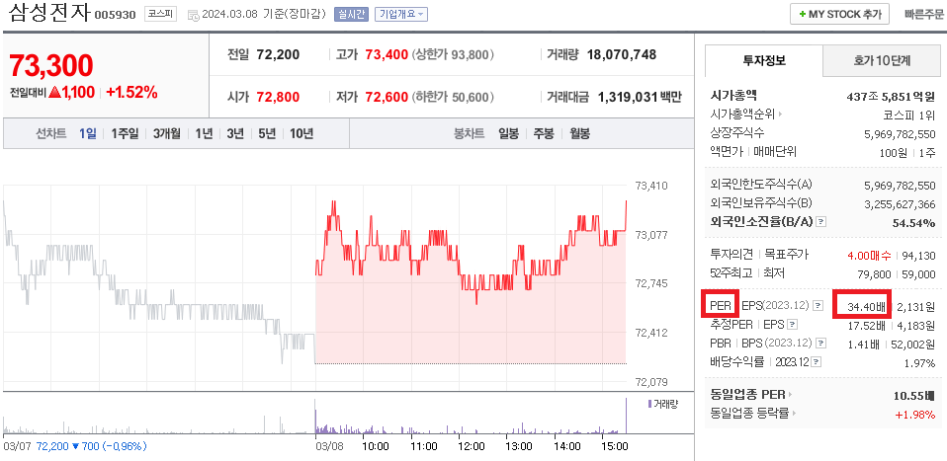Click the foreign ownership ratio 54.54%
This screenshot has height=461, width=947.
point(913,223)
